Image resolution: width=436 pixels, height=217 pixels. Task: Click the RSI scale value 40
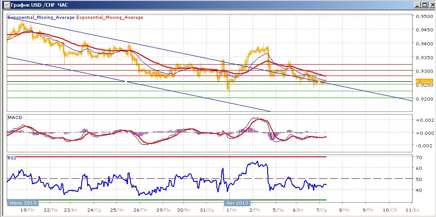[419, 190]
